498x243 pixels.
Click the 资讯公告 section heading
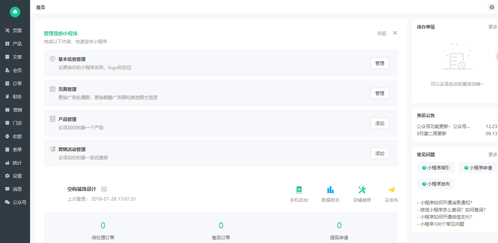pyautogui.click(x=426, y=115)
